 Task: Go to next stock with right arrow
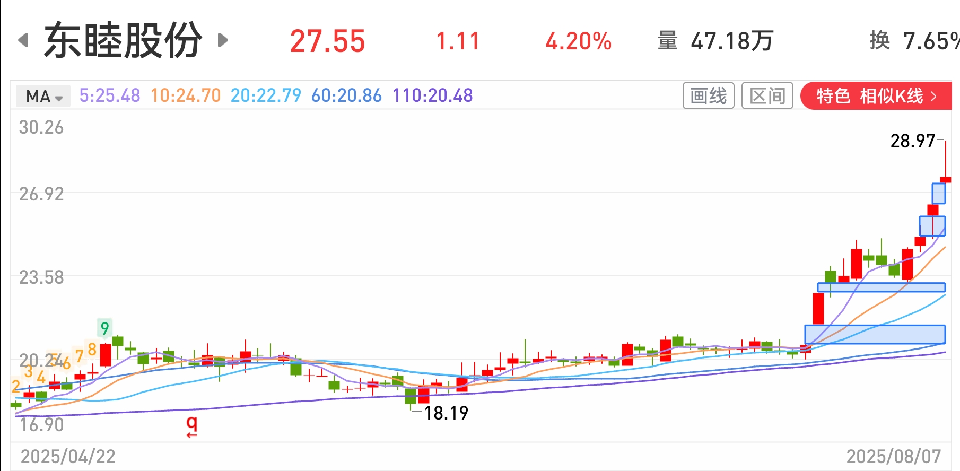(223, 40)
